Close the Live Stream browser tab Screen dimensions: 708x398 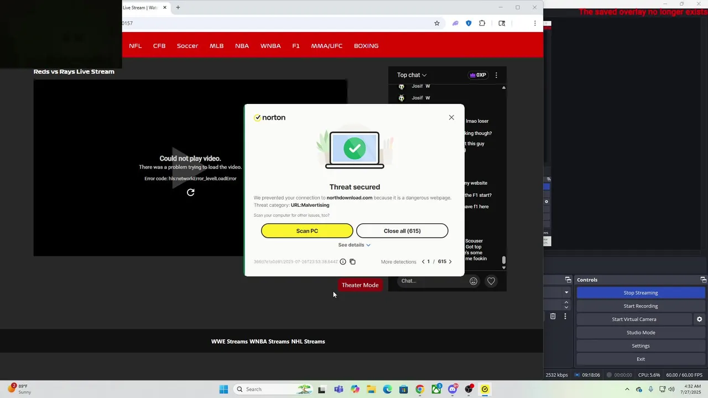point(164,8)
